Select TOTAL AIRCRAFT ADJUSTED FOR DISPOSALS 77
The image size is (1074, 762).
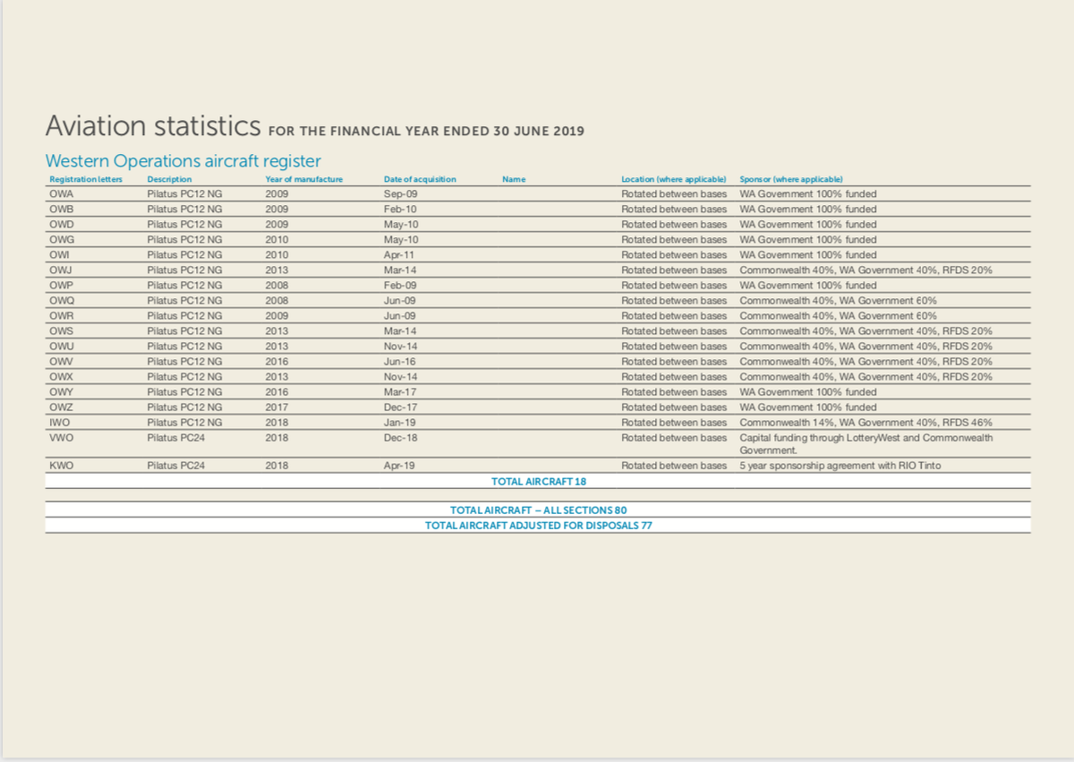coord(537,526)
